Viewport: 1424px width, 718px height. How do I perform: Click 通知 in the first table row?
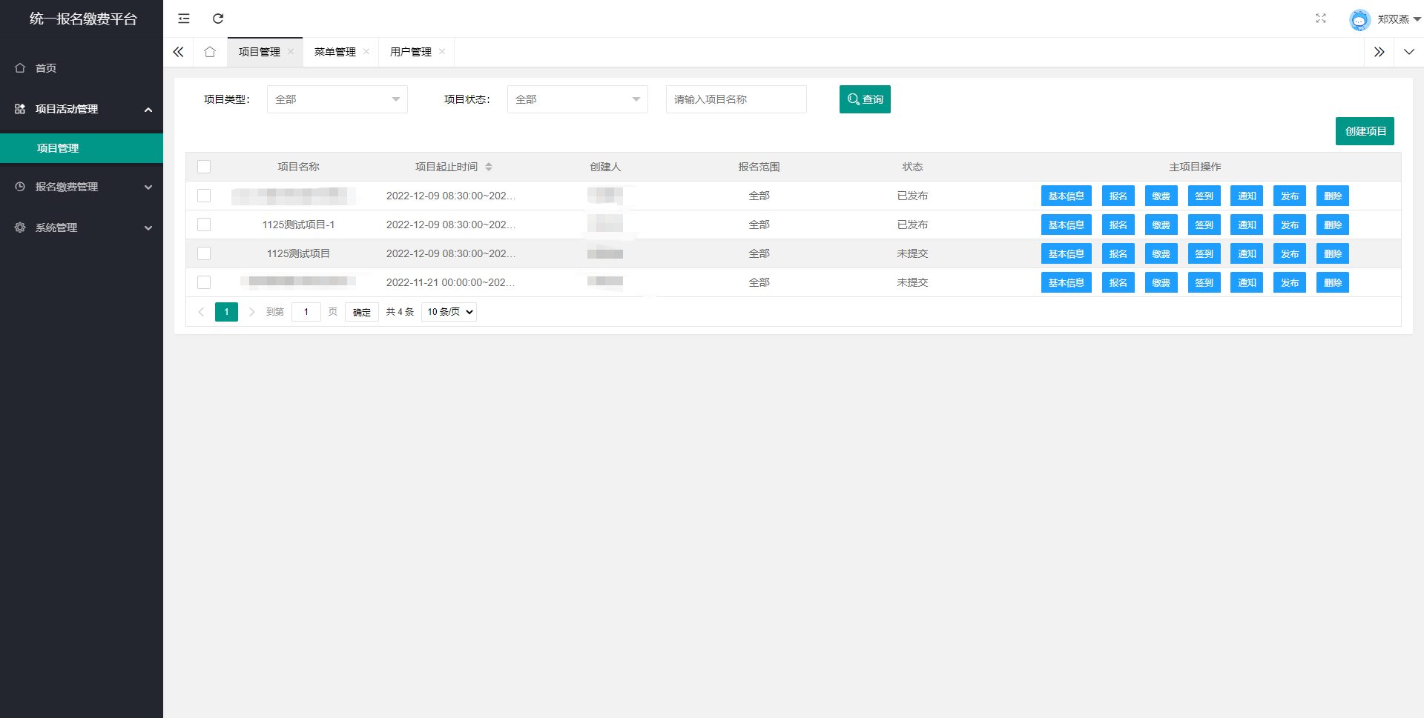1247,196
